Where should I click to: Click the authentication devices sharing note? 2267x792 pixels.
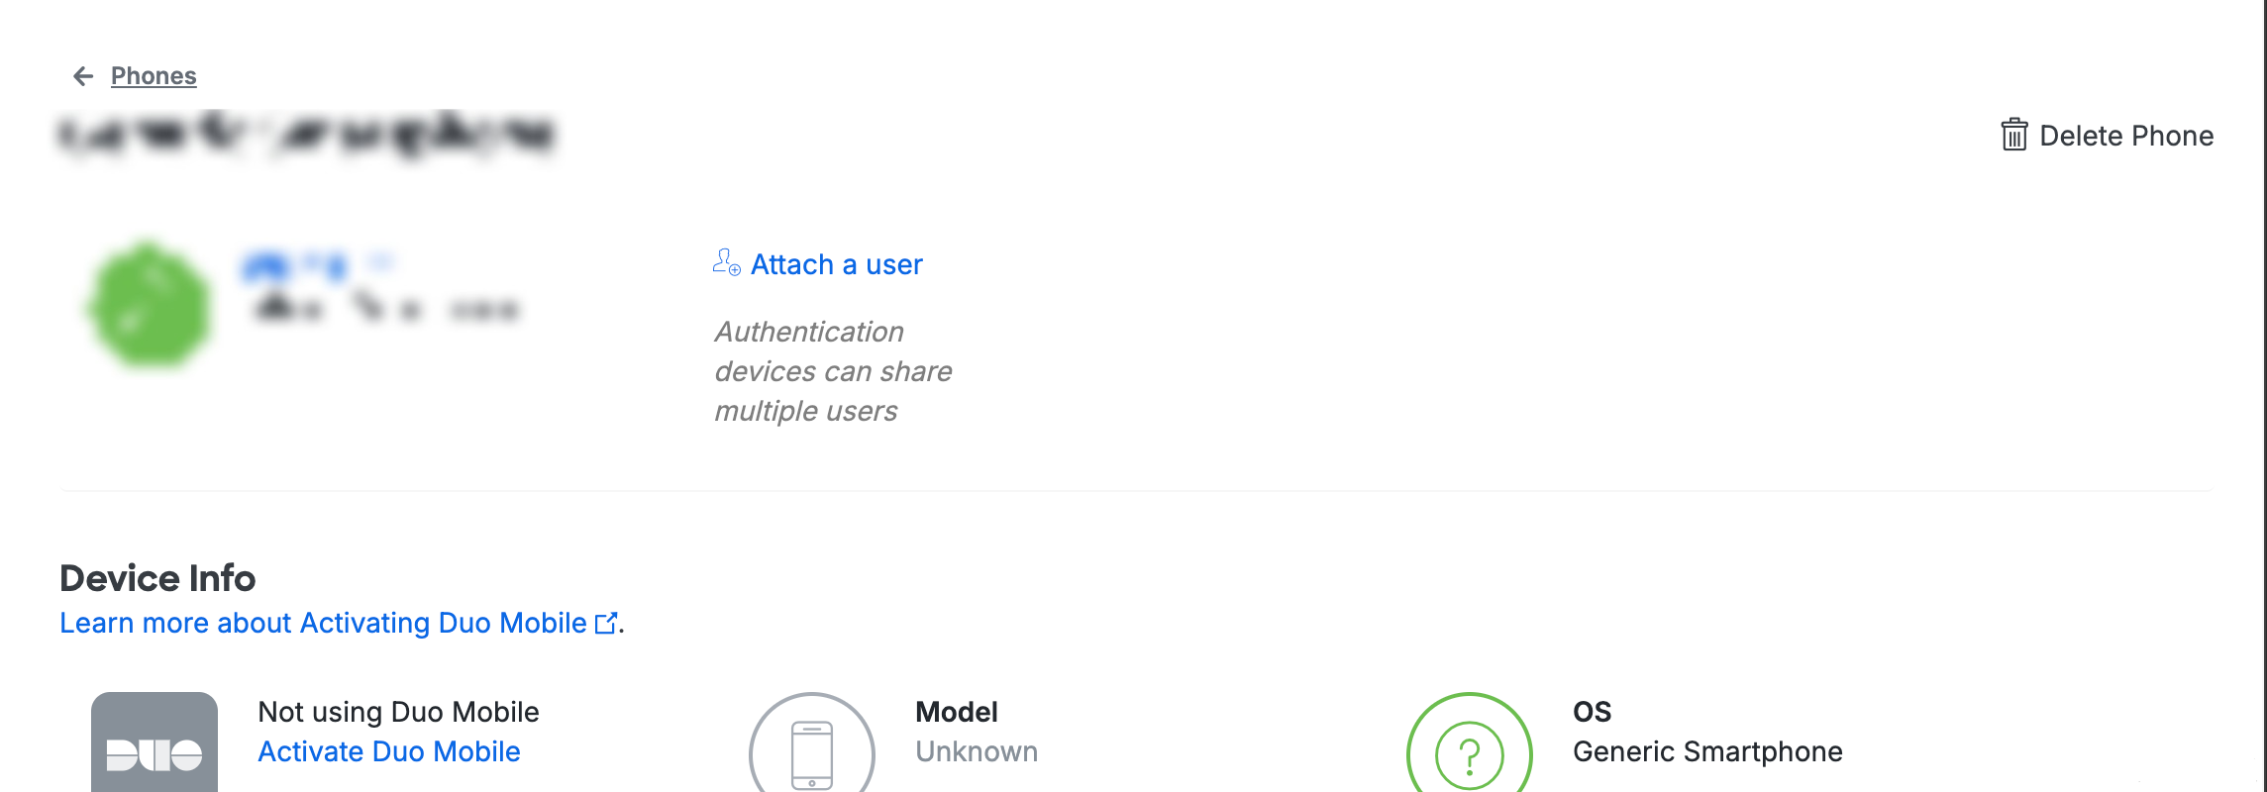click(832, 371)
